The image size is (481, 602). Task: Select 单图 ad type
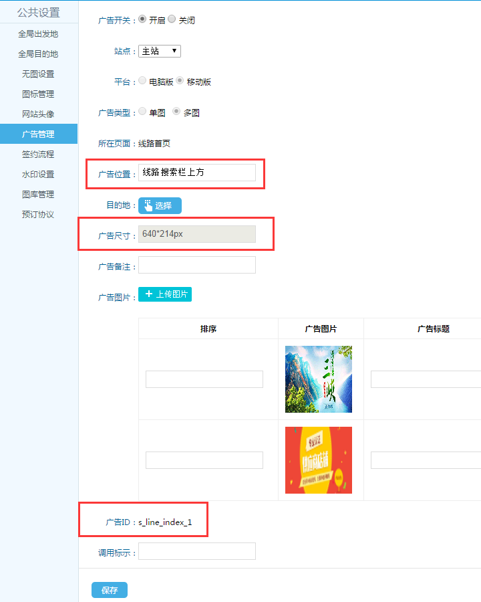(142, 112)
